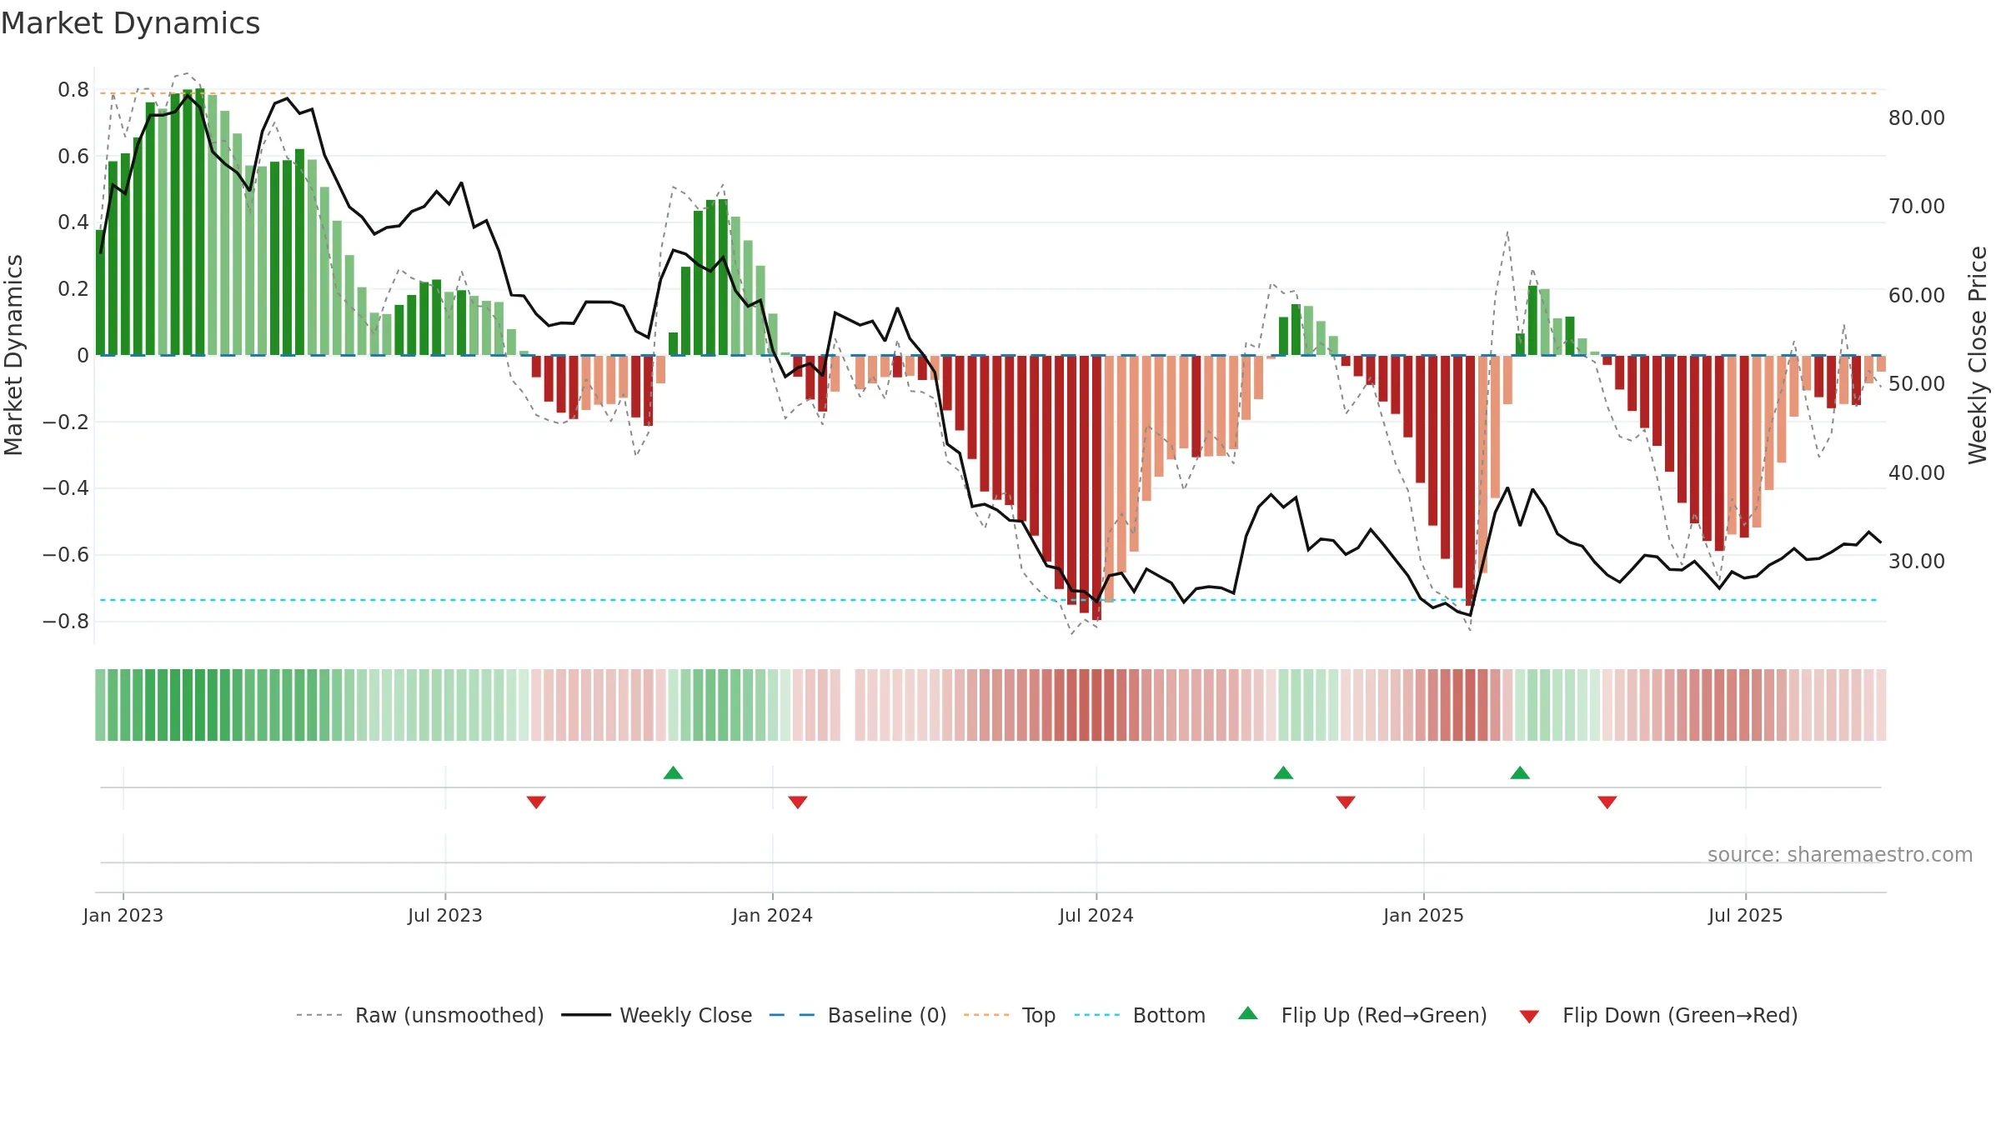Click the −0.2 left axis tick label
Viewport: 2001px width, 1125px height.
65,422
